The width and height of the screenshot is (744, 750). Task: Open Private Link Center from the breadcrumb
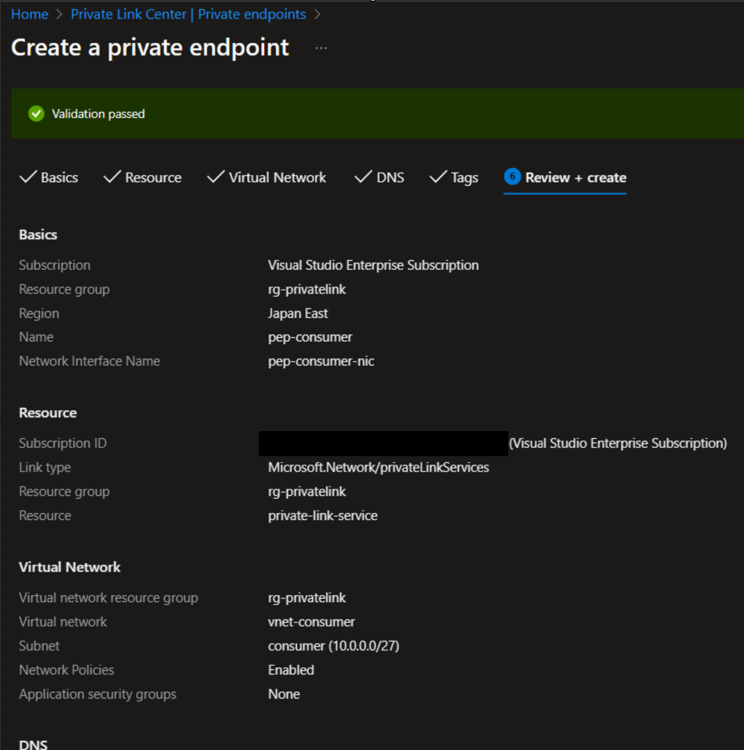click(x=188, y=14)
